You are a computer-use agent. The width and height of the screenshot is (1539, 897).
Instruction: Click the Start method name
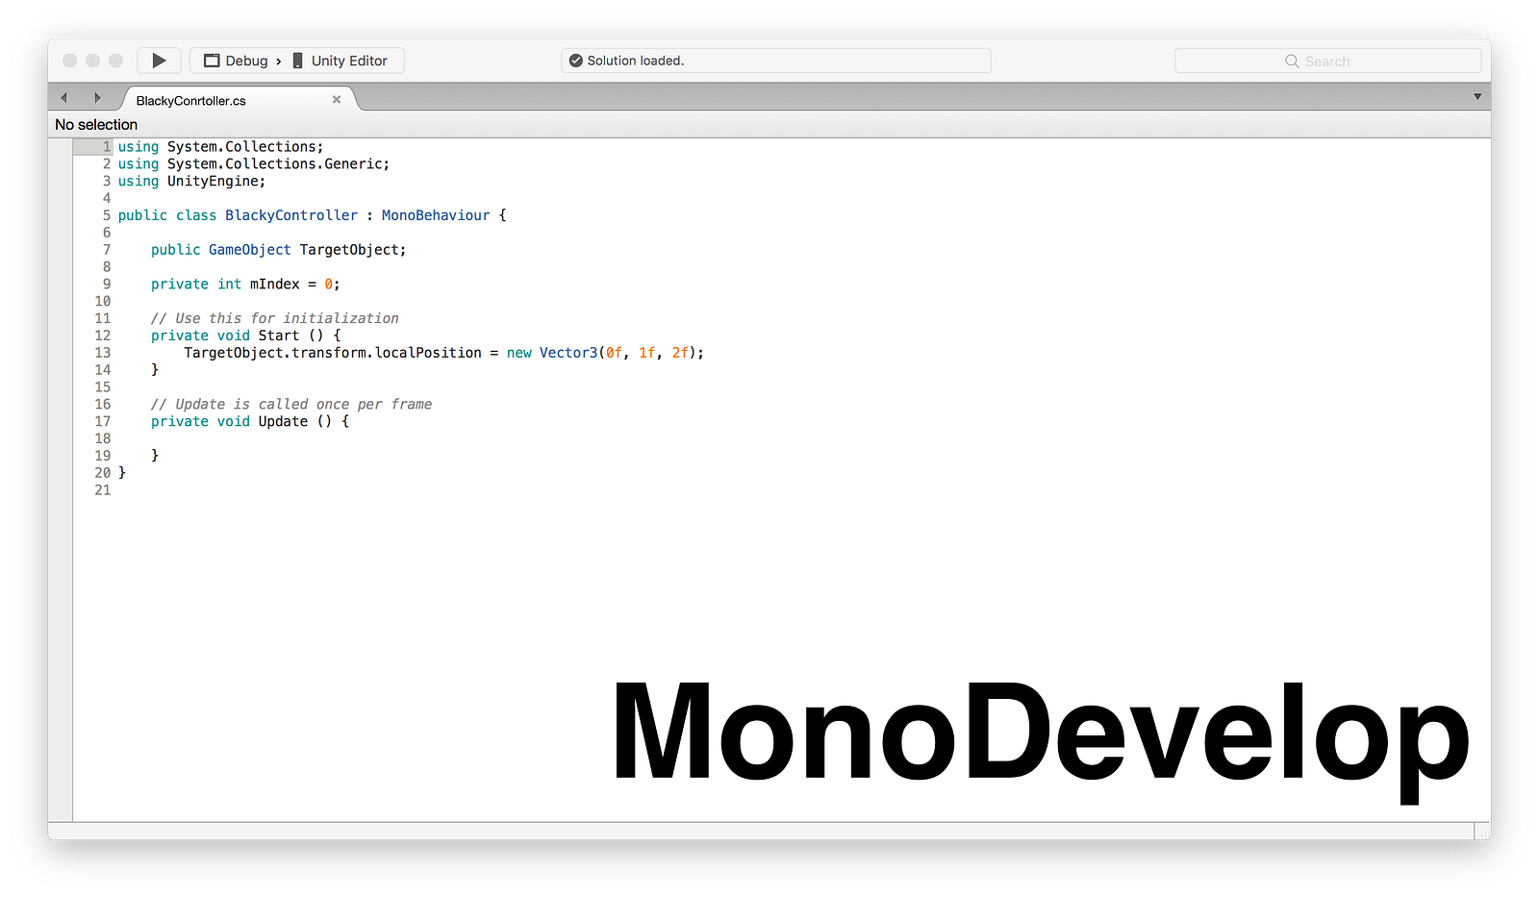click(279, 336)
